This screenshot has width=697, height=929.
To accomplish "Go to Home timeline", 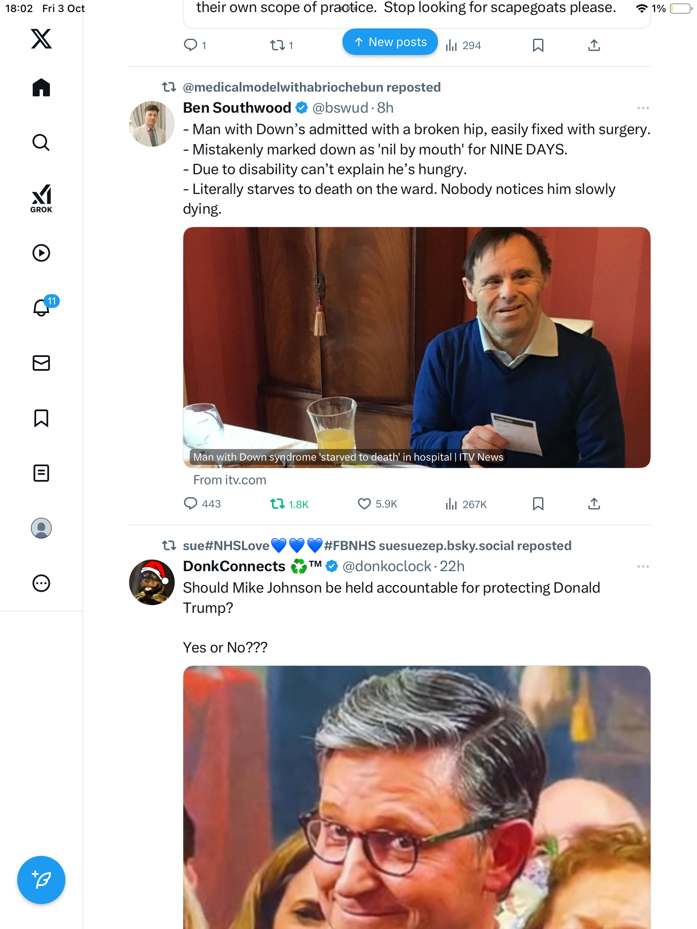I will coord(41,87).
